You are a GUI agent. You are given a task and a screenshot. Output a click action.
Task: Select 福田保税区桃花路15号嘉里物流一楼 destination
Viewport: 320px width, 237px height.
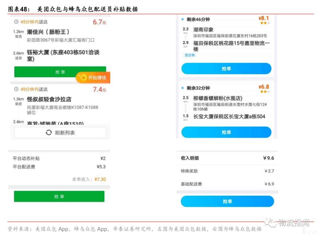tap(231, 46)
